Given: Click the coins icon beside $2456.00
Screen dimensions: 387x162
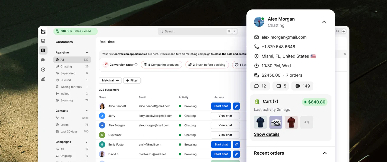Looking at the screenshot, I should [256, 75].
